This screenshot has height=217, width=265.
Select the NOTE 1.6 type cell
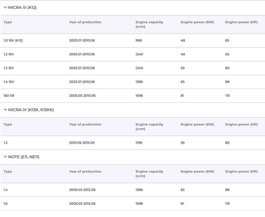click(6, 204)
